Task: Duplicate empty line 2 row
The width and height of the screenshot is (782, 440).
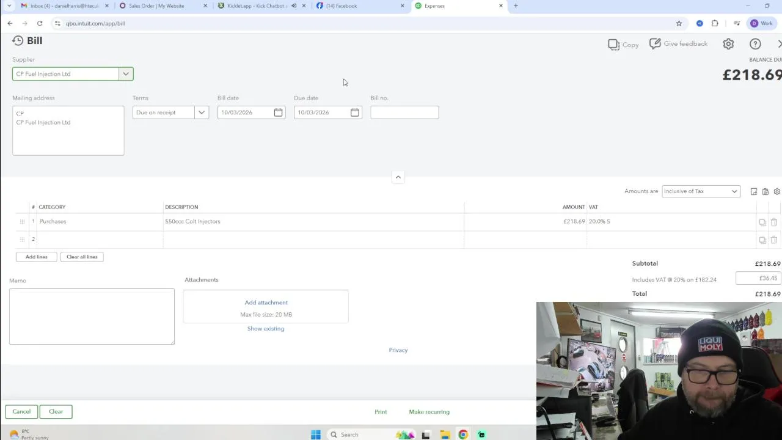Action: (x=762, y=240)
